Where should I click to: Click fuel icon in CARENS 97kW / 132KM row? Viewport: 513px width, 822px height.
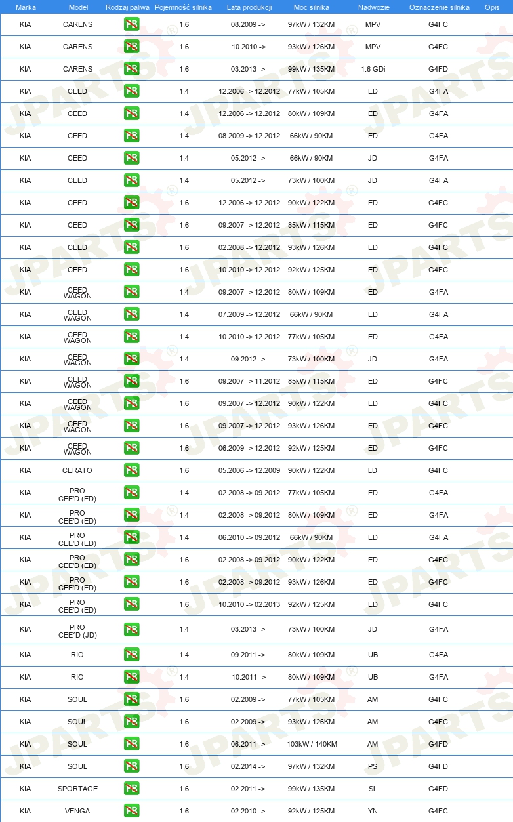131,24
